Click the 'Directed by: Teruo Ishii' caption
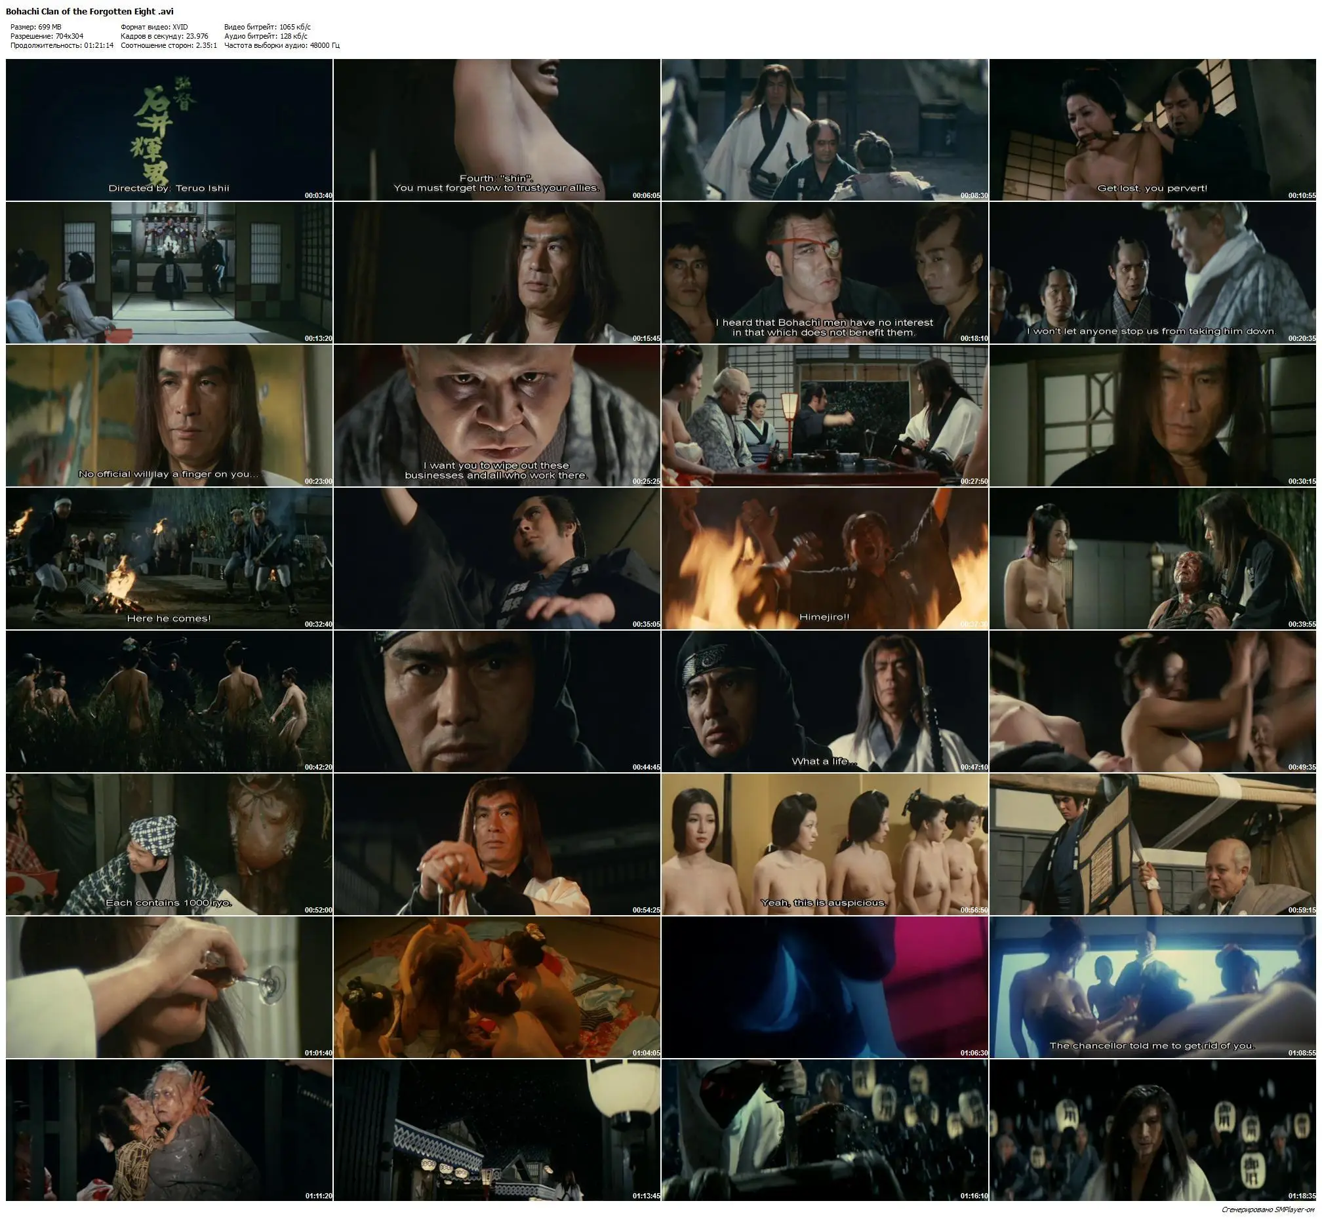Viewport: 1322px width, 1220px height. pos(169,188)
